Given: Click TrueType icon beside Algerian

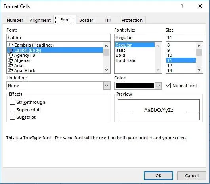Looking at the screenshot, I should [10, 60].
